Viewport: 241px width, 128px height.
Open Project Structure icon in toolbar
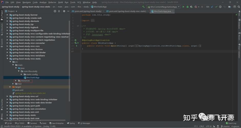229,7
